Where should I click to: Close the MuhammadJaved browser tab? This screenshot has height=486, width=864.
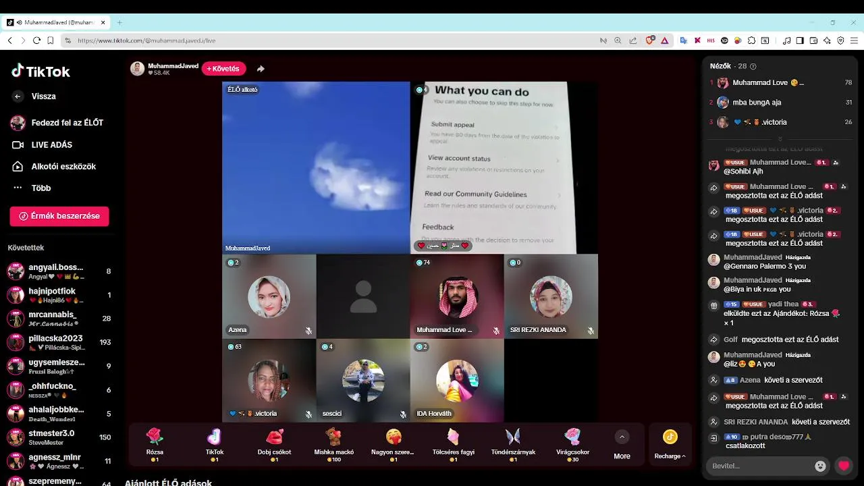tap(103, 22)
